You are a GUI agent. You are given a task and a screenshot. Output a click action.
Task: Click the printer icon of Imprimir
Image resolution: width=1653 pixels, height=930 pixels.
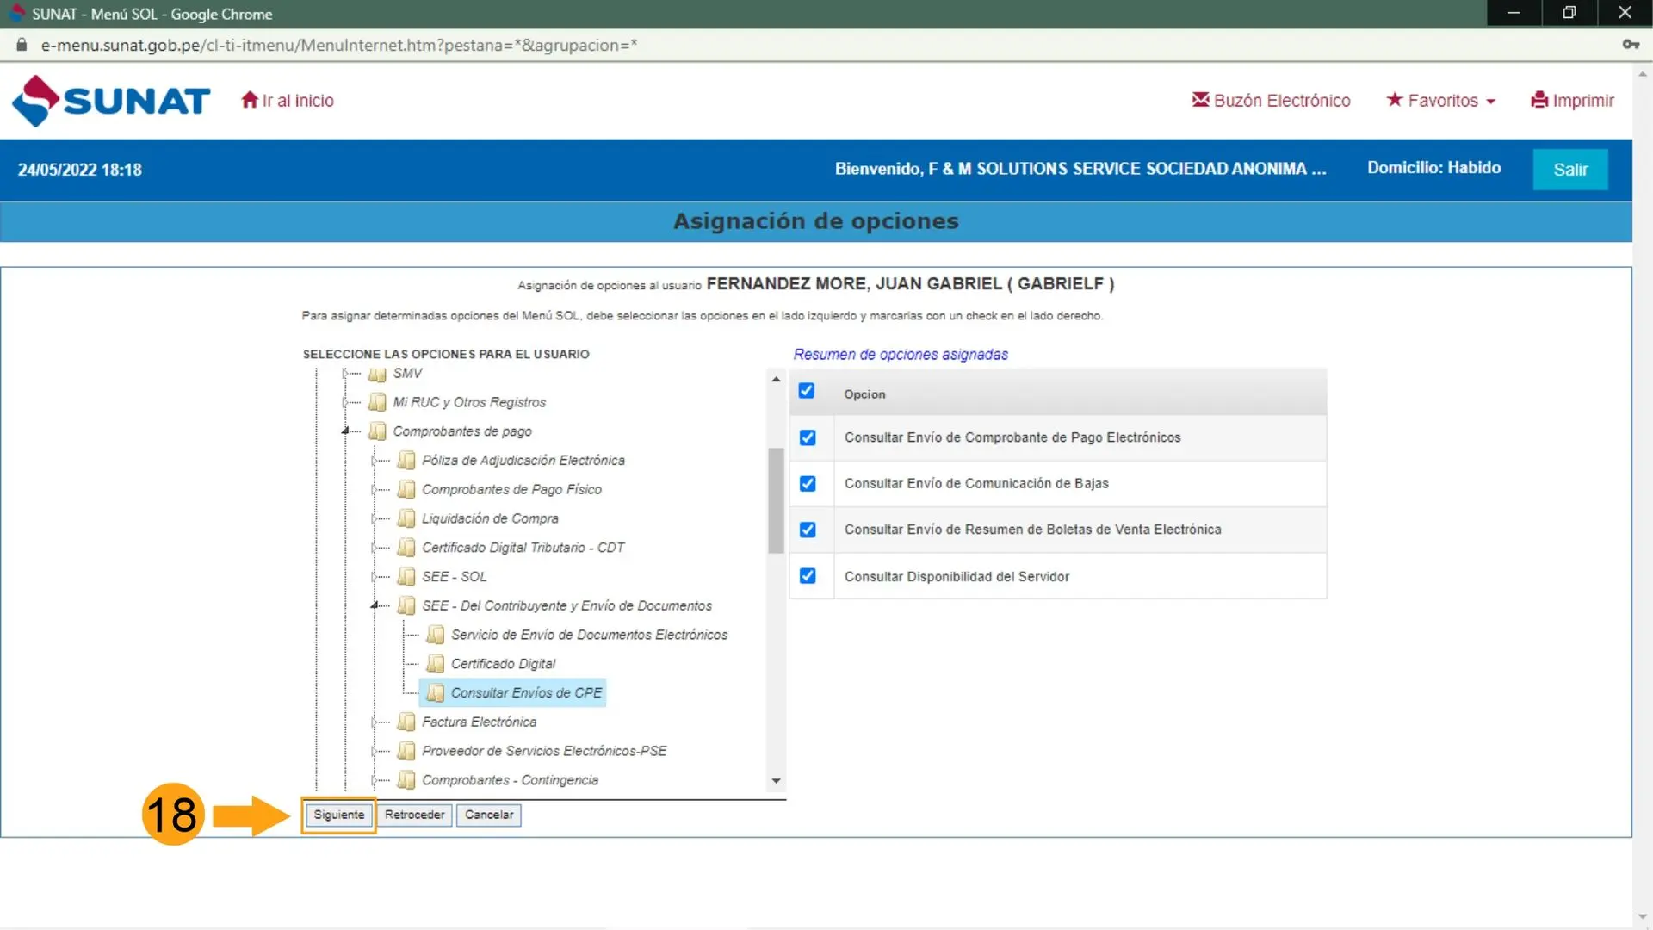click(1539, 100)
